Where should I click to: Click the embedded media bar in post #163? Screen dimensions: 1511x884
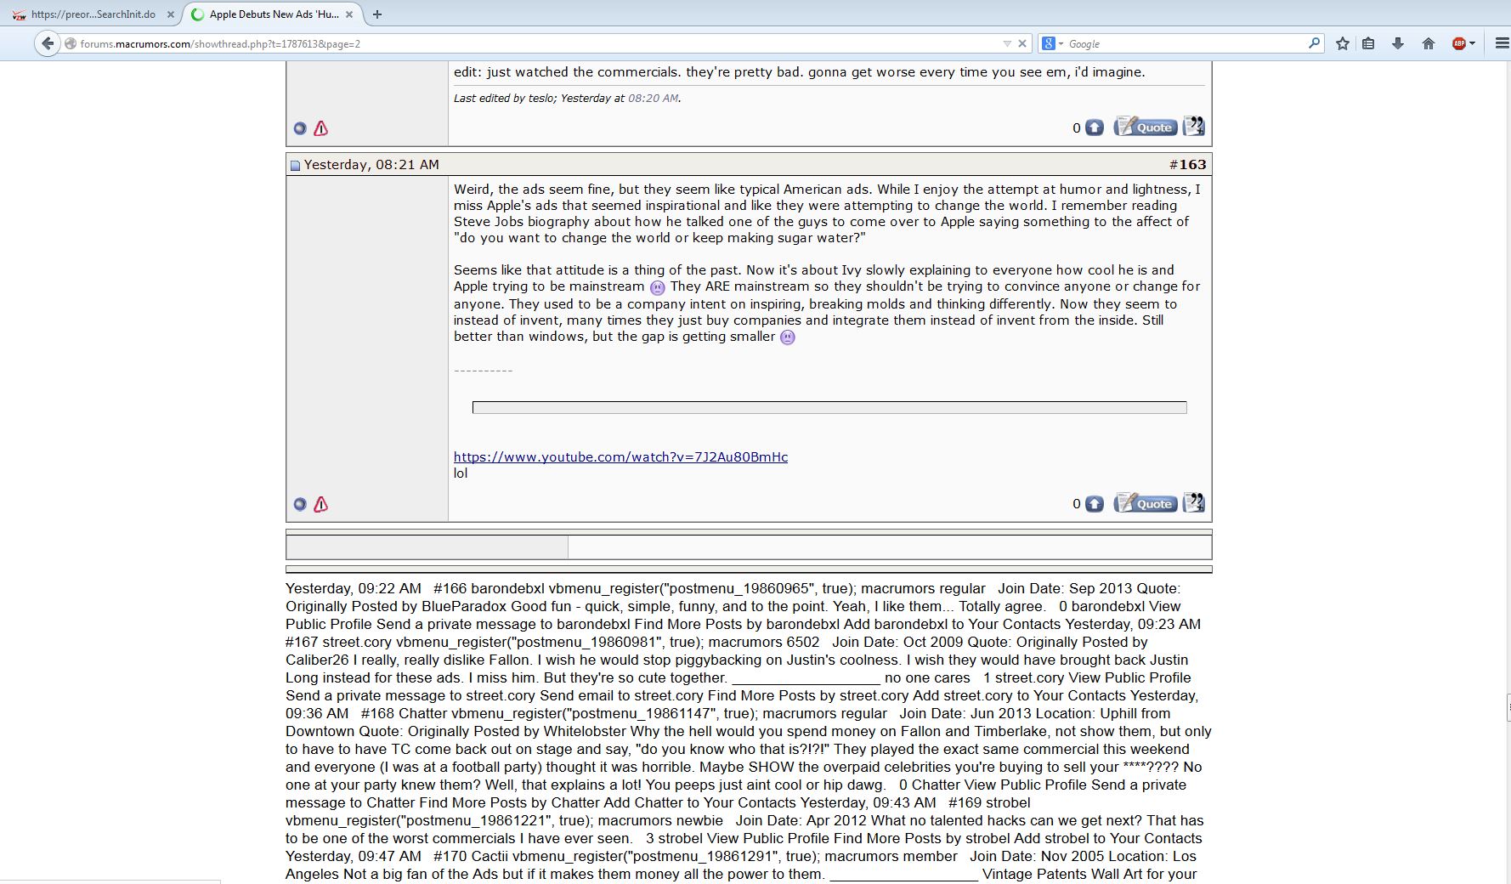(x=829, y=408)
